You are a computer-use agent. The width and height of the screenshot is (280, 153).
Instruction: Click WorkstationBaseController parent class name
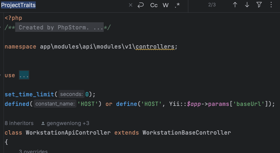(x=187, y=132)
